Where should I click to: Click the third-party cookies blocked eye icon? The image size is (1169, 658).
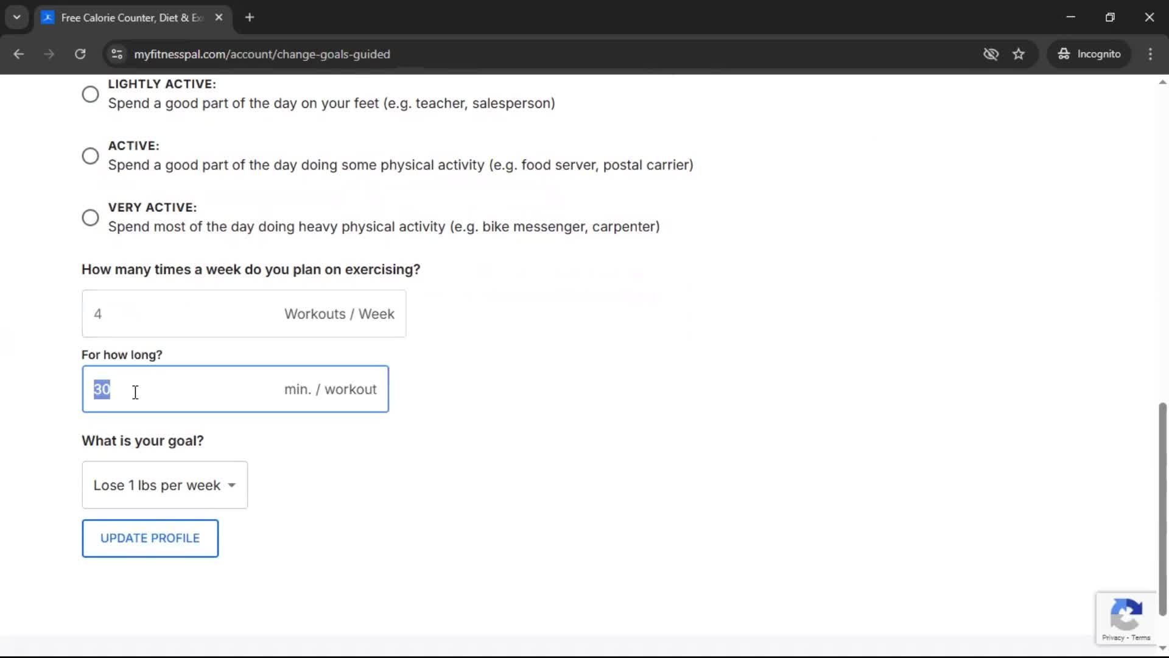pyautogui.click(x=991, y=54)
